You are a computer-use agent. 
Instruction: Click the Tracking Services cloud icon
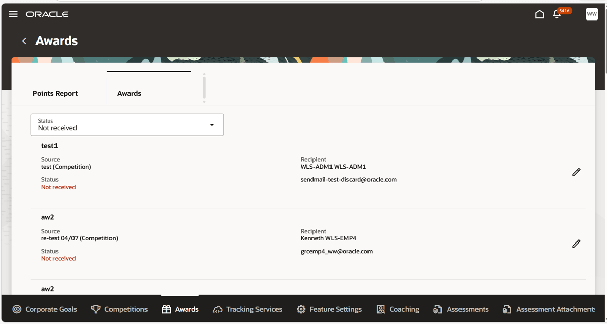point(217,309)
